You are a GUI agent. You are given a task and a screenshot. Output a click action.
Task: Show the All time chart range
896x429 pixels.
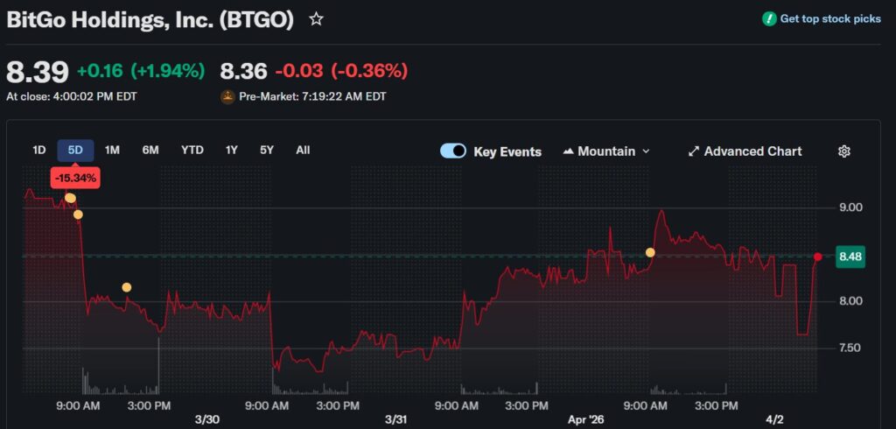pyautogui.click(x=303, y=150)
